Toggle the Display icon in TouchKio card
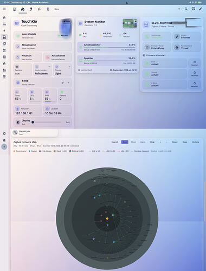Viewport: 206px width, 271px height. pyautogui.click(x=18, y=122)
